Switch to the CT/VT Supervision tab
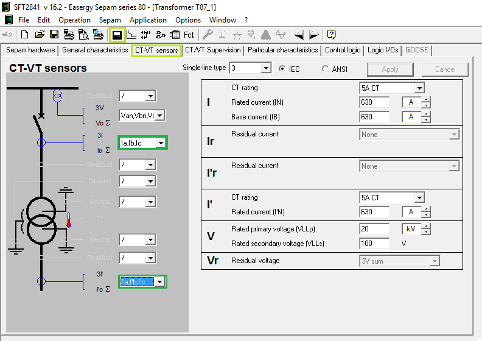Viewport: 482px width, 341px height. click(x=213, y=50)
